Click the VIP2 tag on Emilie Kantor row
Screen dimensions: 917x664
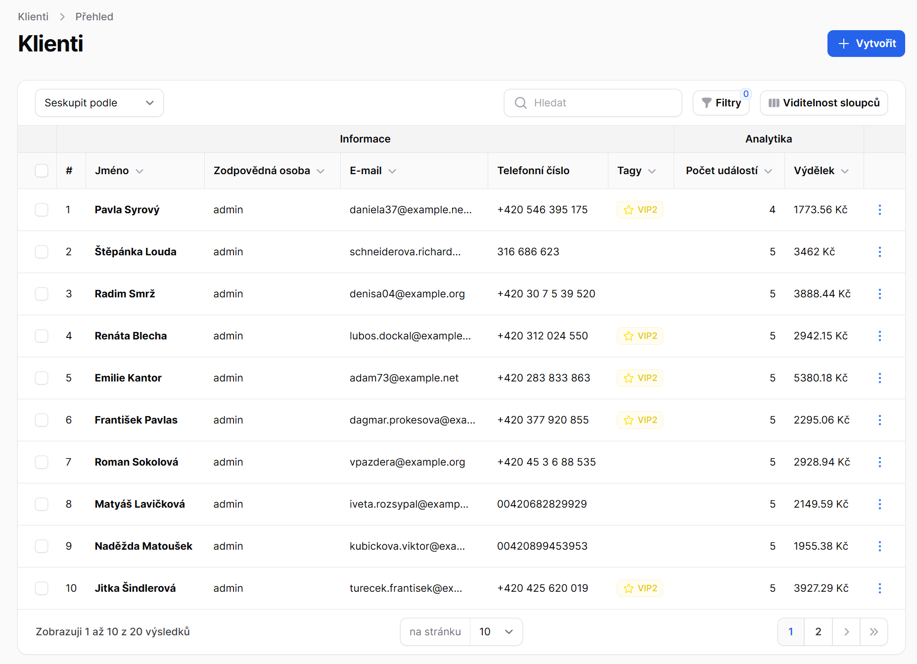[640, 378]
